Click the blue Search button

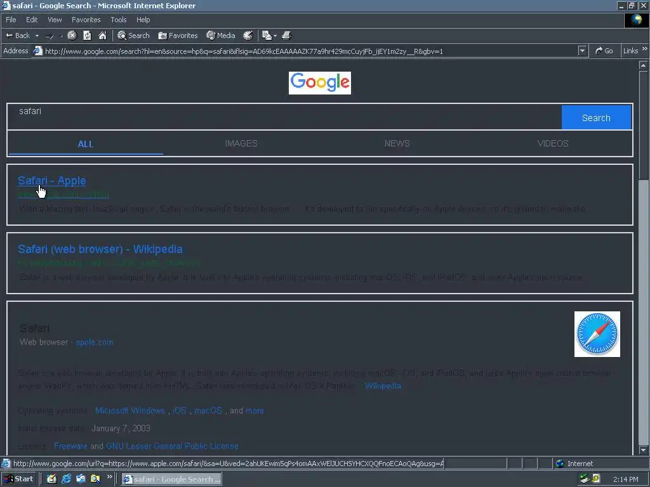pos(596,117)
